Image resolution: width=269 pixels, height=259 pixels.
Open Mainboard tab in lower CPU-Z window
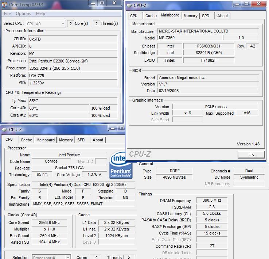click(x=46, y=140)
